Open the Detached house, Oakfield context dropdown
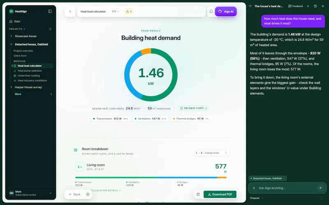The width and height of the screenshot is (329, 205). click(268, 178)
